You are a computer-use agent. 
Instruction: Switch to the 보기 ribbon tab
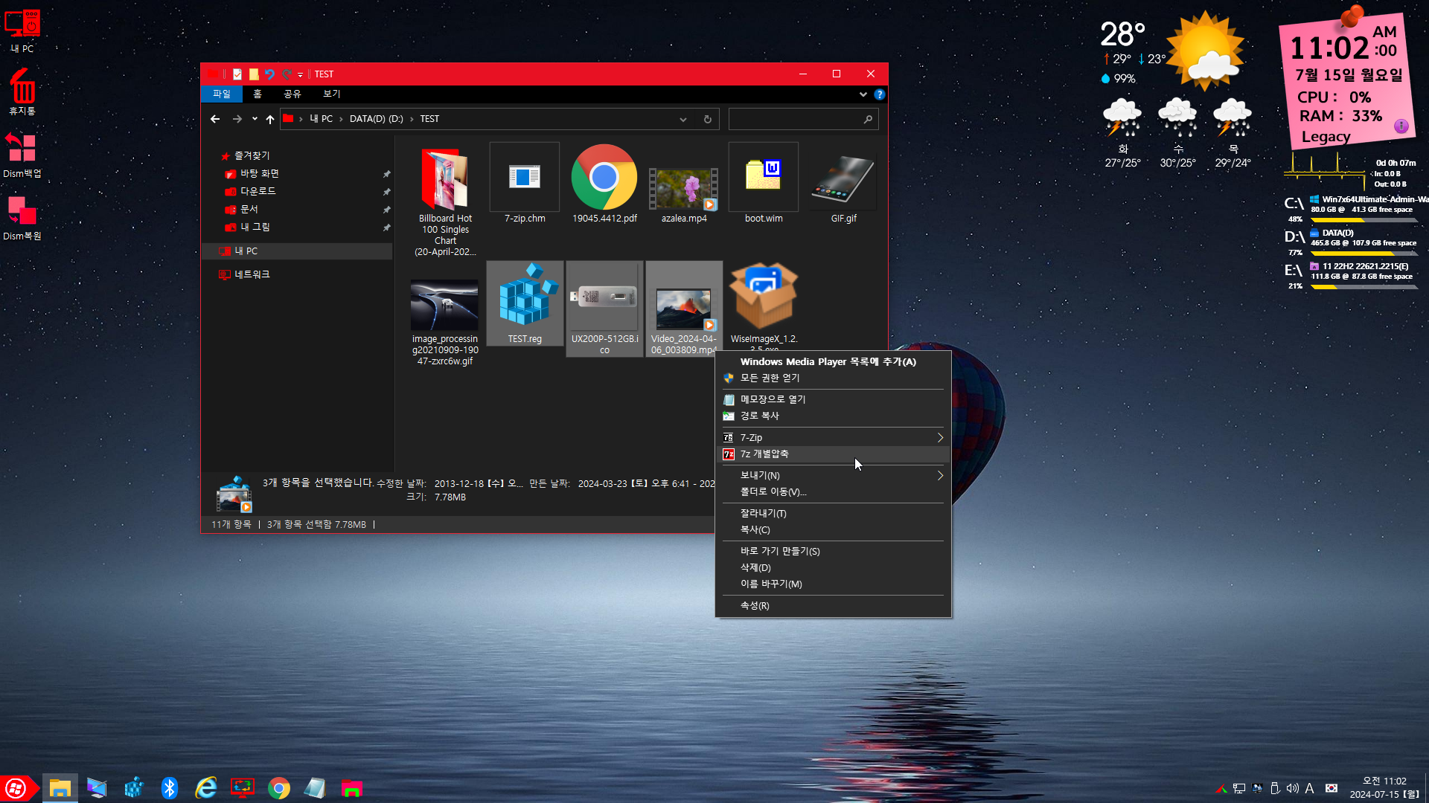[332, 94]
